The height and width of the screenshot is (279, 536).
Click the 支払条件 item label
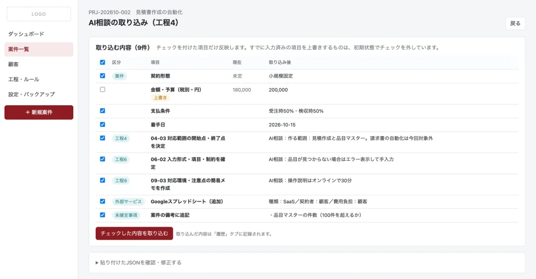click(x=160, y=111)
